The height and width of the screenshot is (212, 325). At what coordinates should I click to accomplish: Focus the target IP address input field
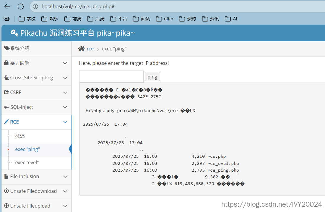(x=111, y=76)
